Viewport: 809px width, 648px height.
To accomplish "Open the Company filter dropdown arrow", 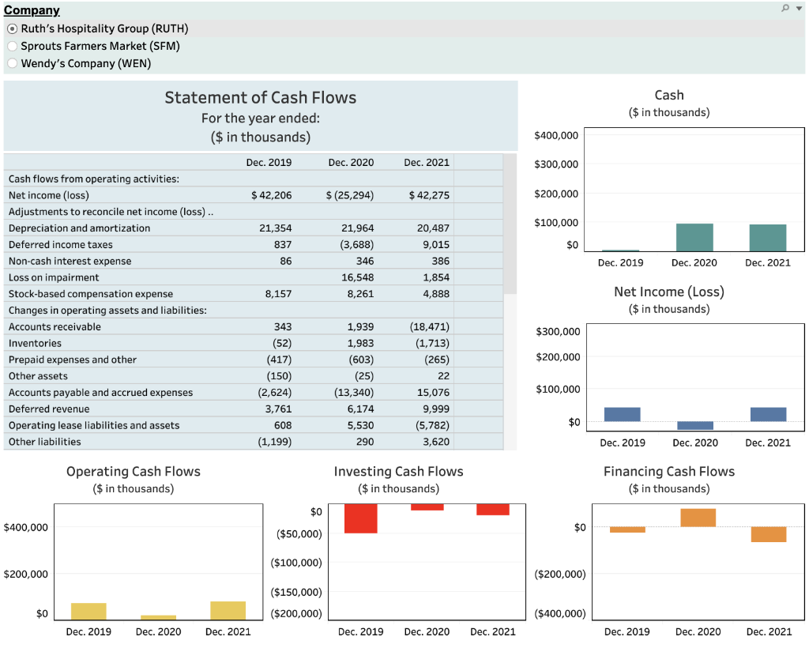I will [x=799, y=8].
